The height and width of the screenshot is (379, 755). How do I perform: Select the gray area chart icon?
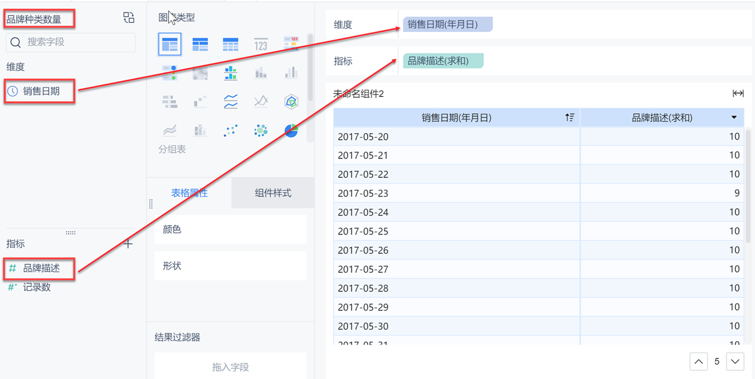click(170, 130)
